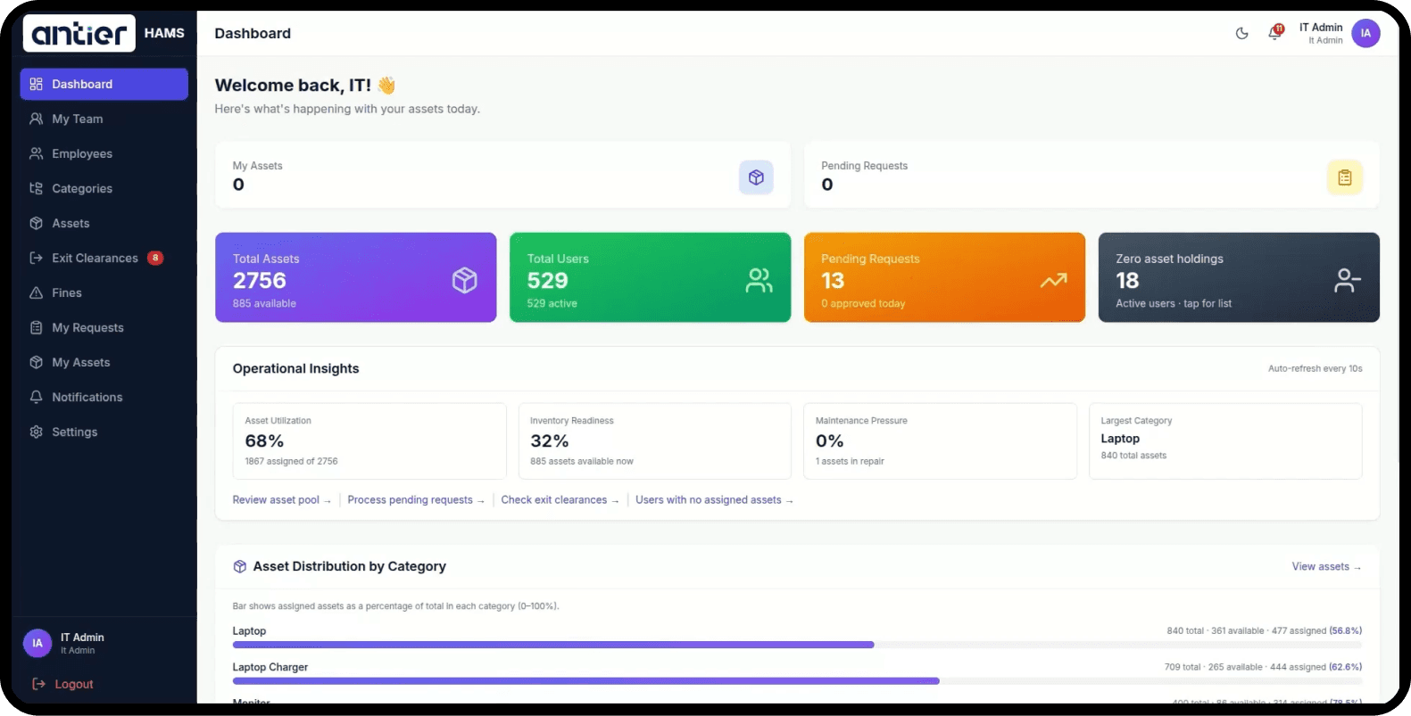Click the Maintenance Pressure 0% tile
This screenshot has width=1411, height=716.
tap(941, 441)
